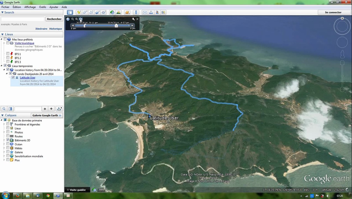Zoom out the time slider range
The height and width of the screenshot is (199, 352).
pos(72,19)
